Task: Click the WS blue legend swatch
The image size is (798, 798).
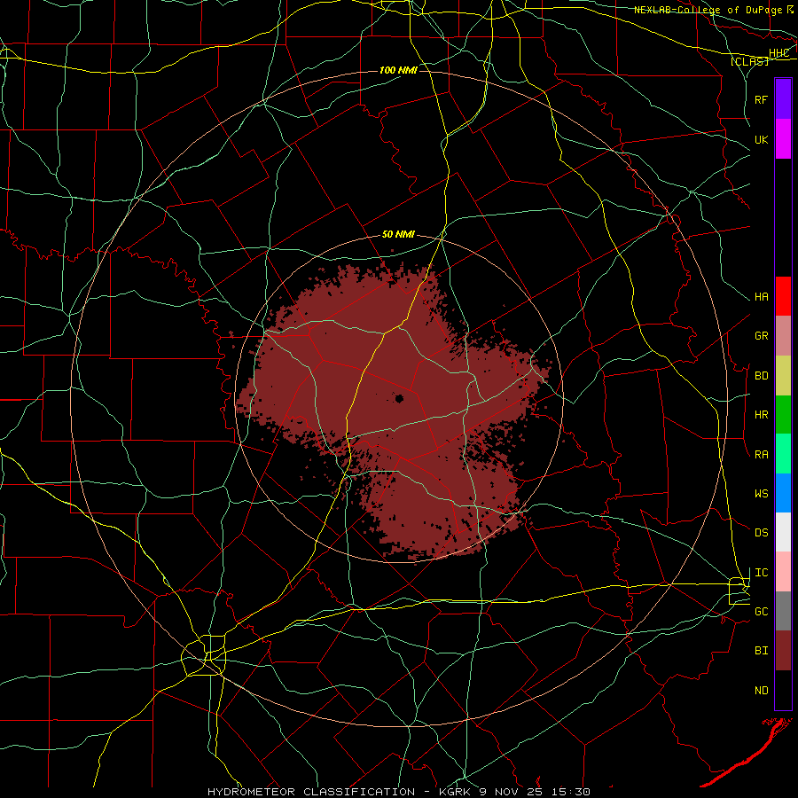Action: pyautogui.click(x=783, y=493)
